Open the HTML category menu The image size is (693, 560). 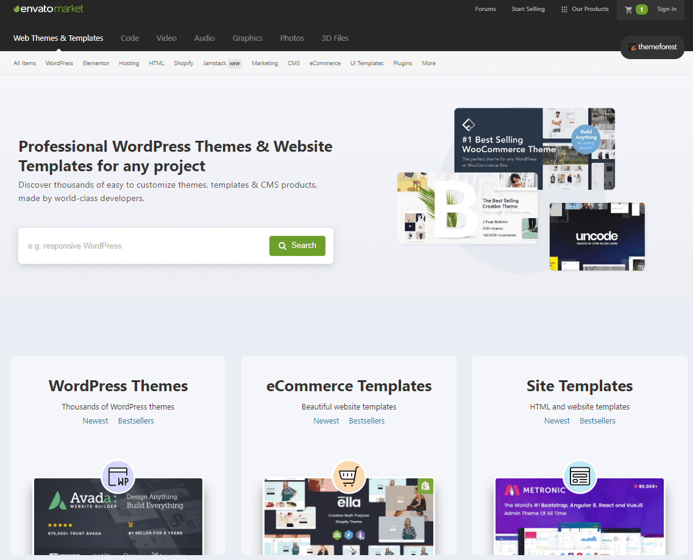pyautogui.click(x=157, y=63)
